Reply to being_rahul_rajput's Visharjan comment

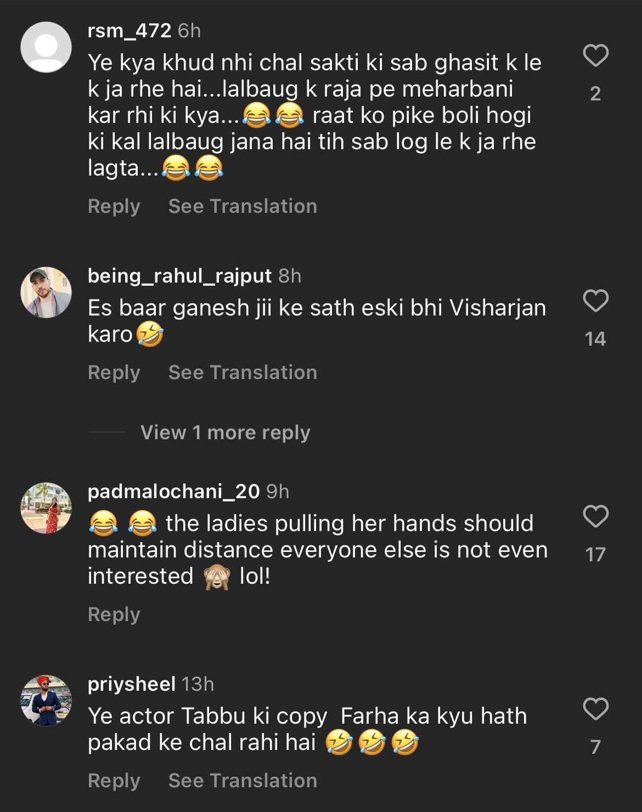pyautogui.click(x=114, y=373)
